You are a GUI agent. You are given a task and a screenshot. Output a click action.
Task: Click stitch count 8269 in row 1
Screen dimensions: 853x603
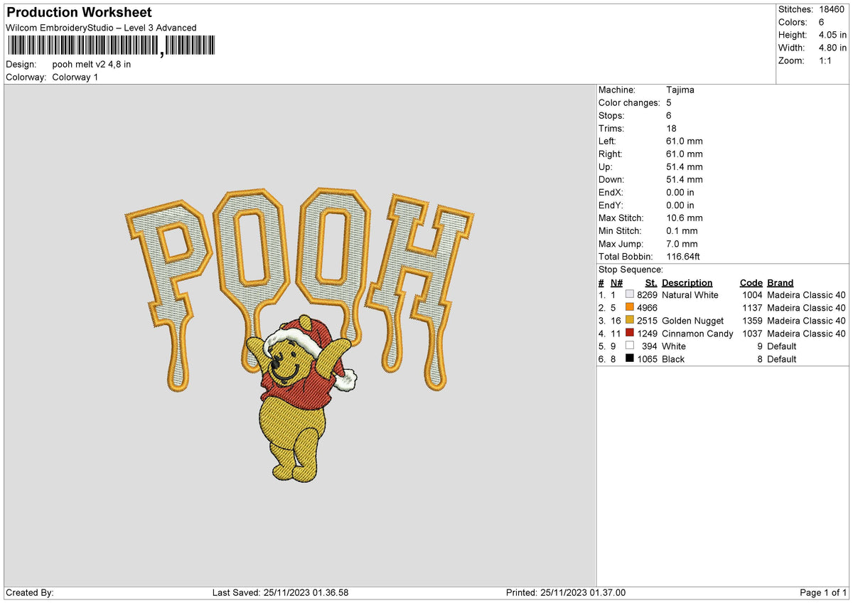(647, 294)
